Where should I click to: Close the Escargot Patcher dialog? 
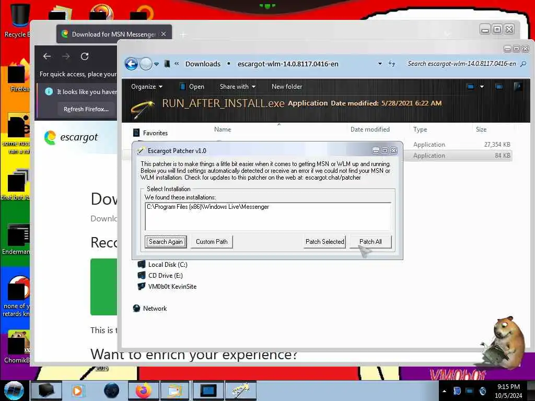394,150
